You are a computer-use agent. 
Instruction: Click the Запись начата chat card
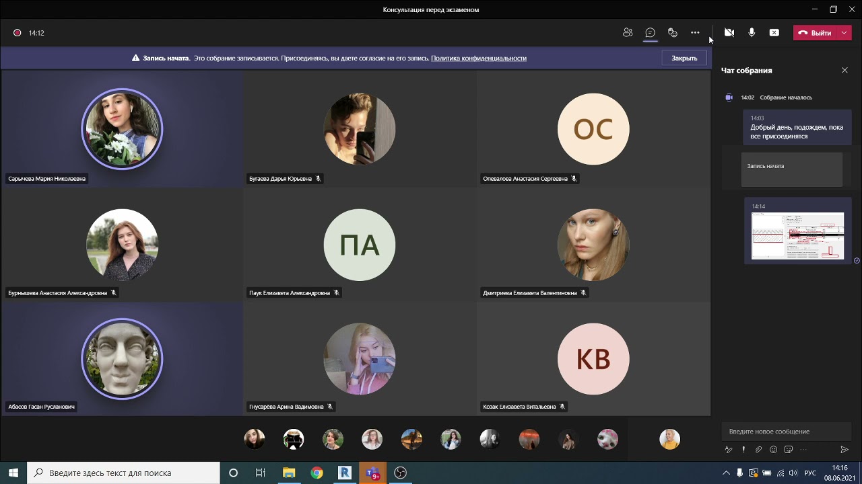pyautogui.click(x=792, y=169)
